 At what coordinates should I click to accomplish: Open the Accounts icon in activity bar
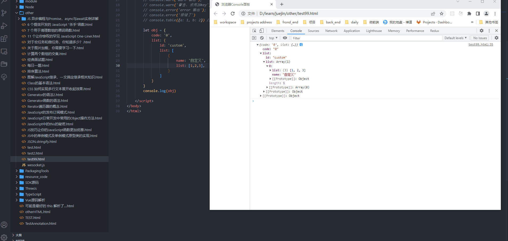click(x=4, y=225)
